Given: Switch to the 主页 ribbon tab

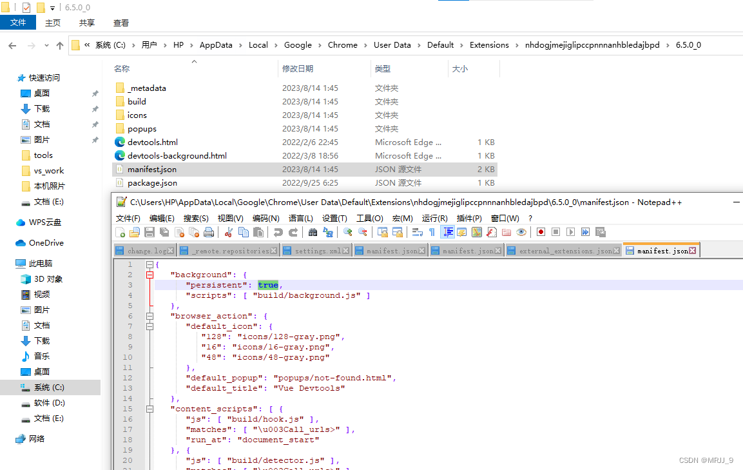Looking at the screenshot, I should pos(53,23).
